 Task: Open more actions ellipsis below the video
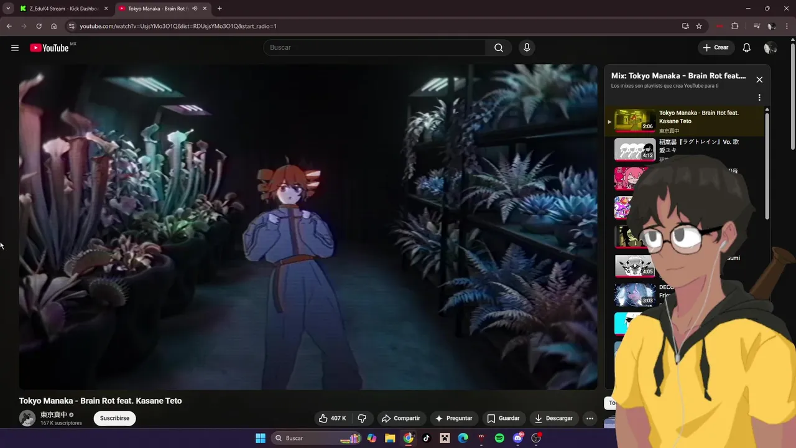point(590,418)
